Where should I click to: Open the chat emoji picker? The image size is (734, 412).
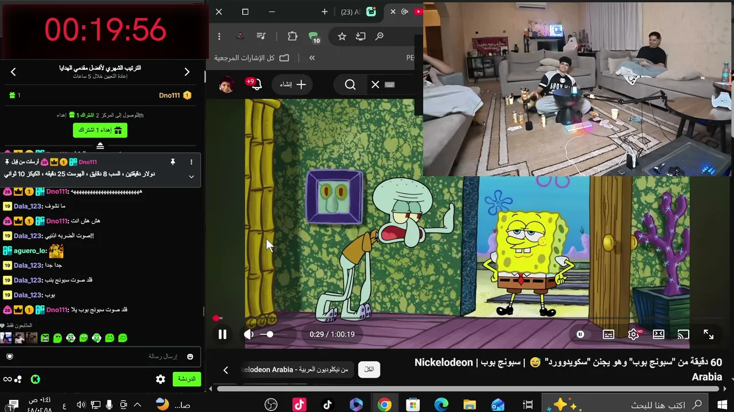pos(190,356)
